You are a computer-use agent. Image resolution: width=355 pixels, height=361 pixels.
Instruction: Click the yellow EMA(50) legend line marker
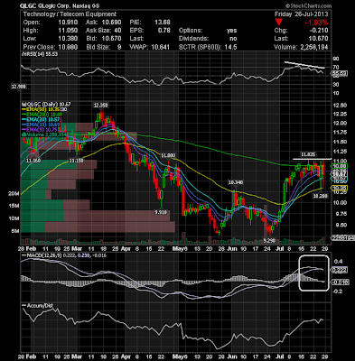(23, 109)
